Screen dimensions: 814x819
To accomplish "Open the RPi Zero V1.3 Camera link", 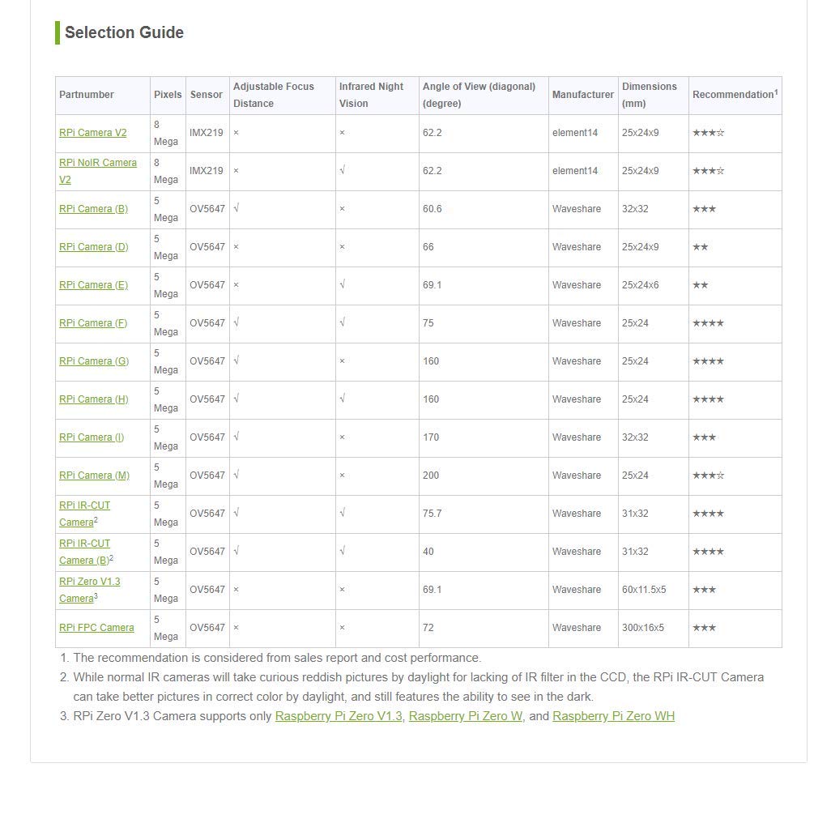I will click(x=89, y=582).
